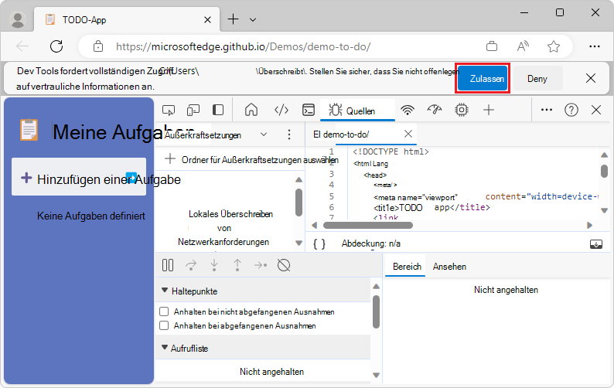Viewport: 614px width, 388px height.
Task: Open the Elements tool tab
Action: (x=281, y=111)
